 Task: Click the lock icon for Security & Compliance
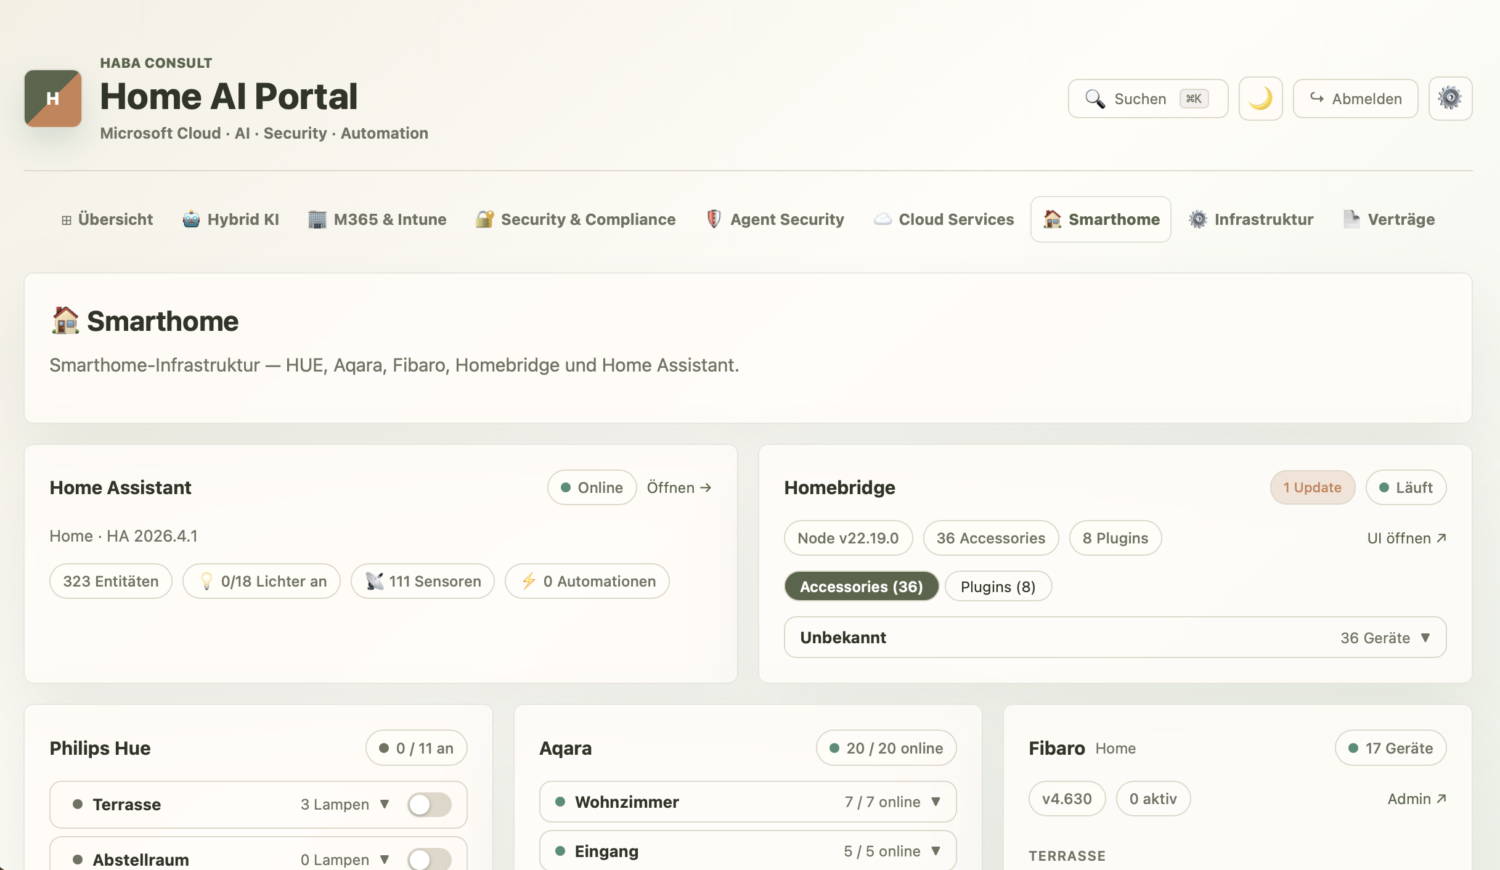[x=484, y=219]
